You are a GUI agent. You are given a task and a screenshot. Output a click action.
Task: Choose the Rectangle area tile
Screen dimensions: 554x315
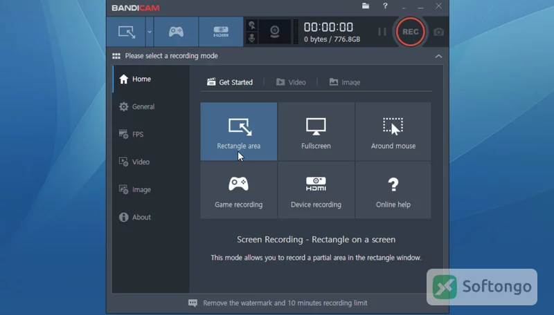(x=239, y=131)
